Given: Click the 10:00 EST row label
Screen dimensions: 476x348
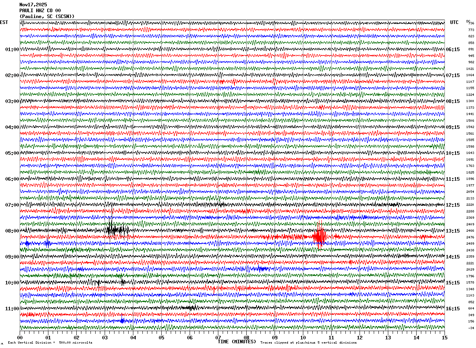Looking at the screenshot, I should pyautogui.click(x=12, y=283).
